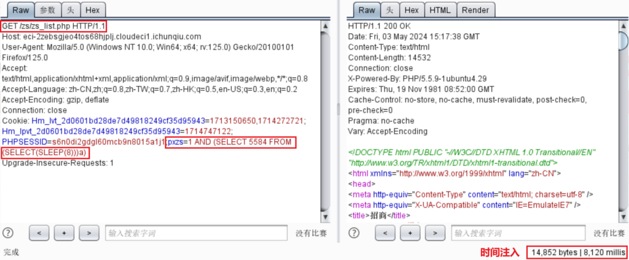629x260 pixels.
Task: Go to next match in response search
Action: coord(436,233)
